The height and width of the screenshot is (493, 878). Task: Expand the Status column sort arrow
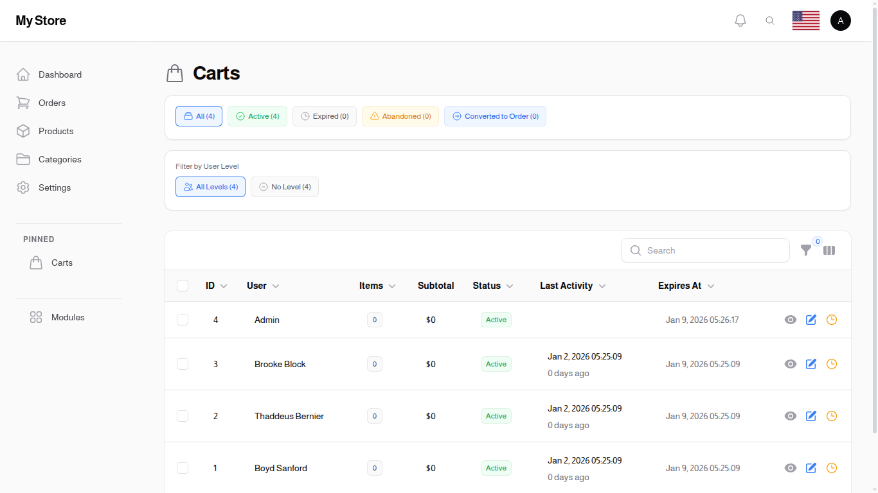click(510, 286)
